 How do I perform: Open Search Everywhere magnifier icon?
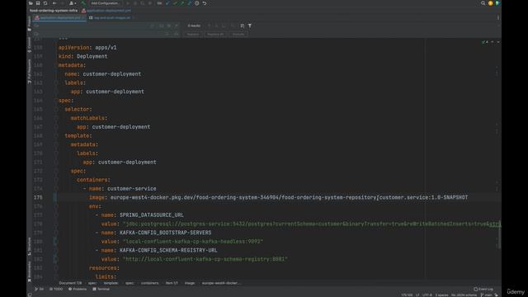tap(483, 3)
